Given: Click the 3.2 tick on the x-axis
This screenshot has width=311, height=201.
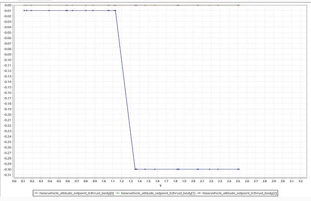Looking at the screenshot, I should (x=300, y=181).
